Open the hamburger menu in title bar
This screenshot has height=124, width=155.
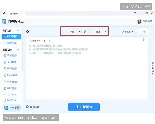coord(135,13)
